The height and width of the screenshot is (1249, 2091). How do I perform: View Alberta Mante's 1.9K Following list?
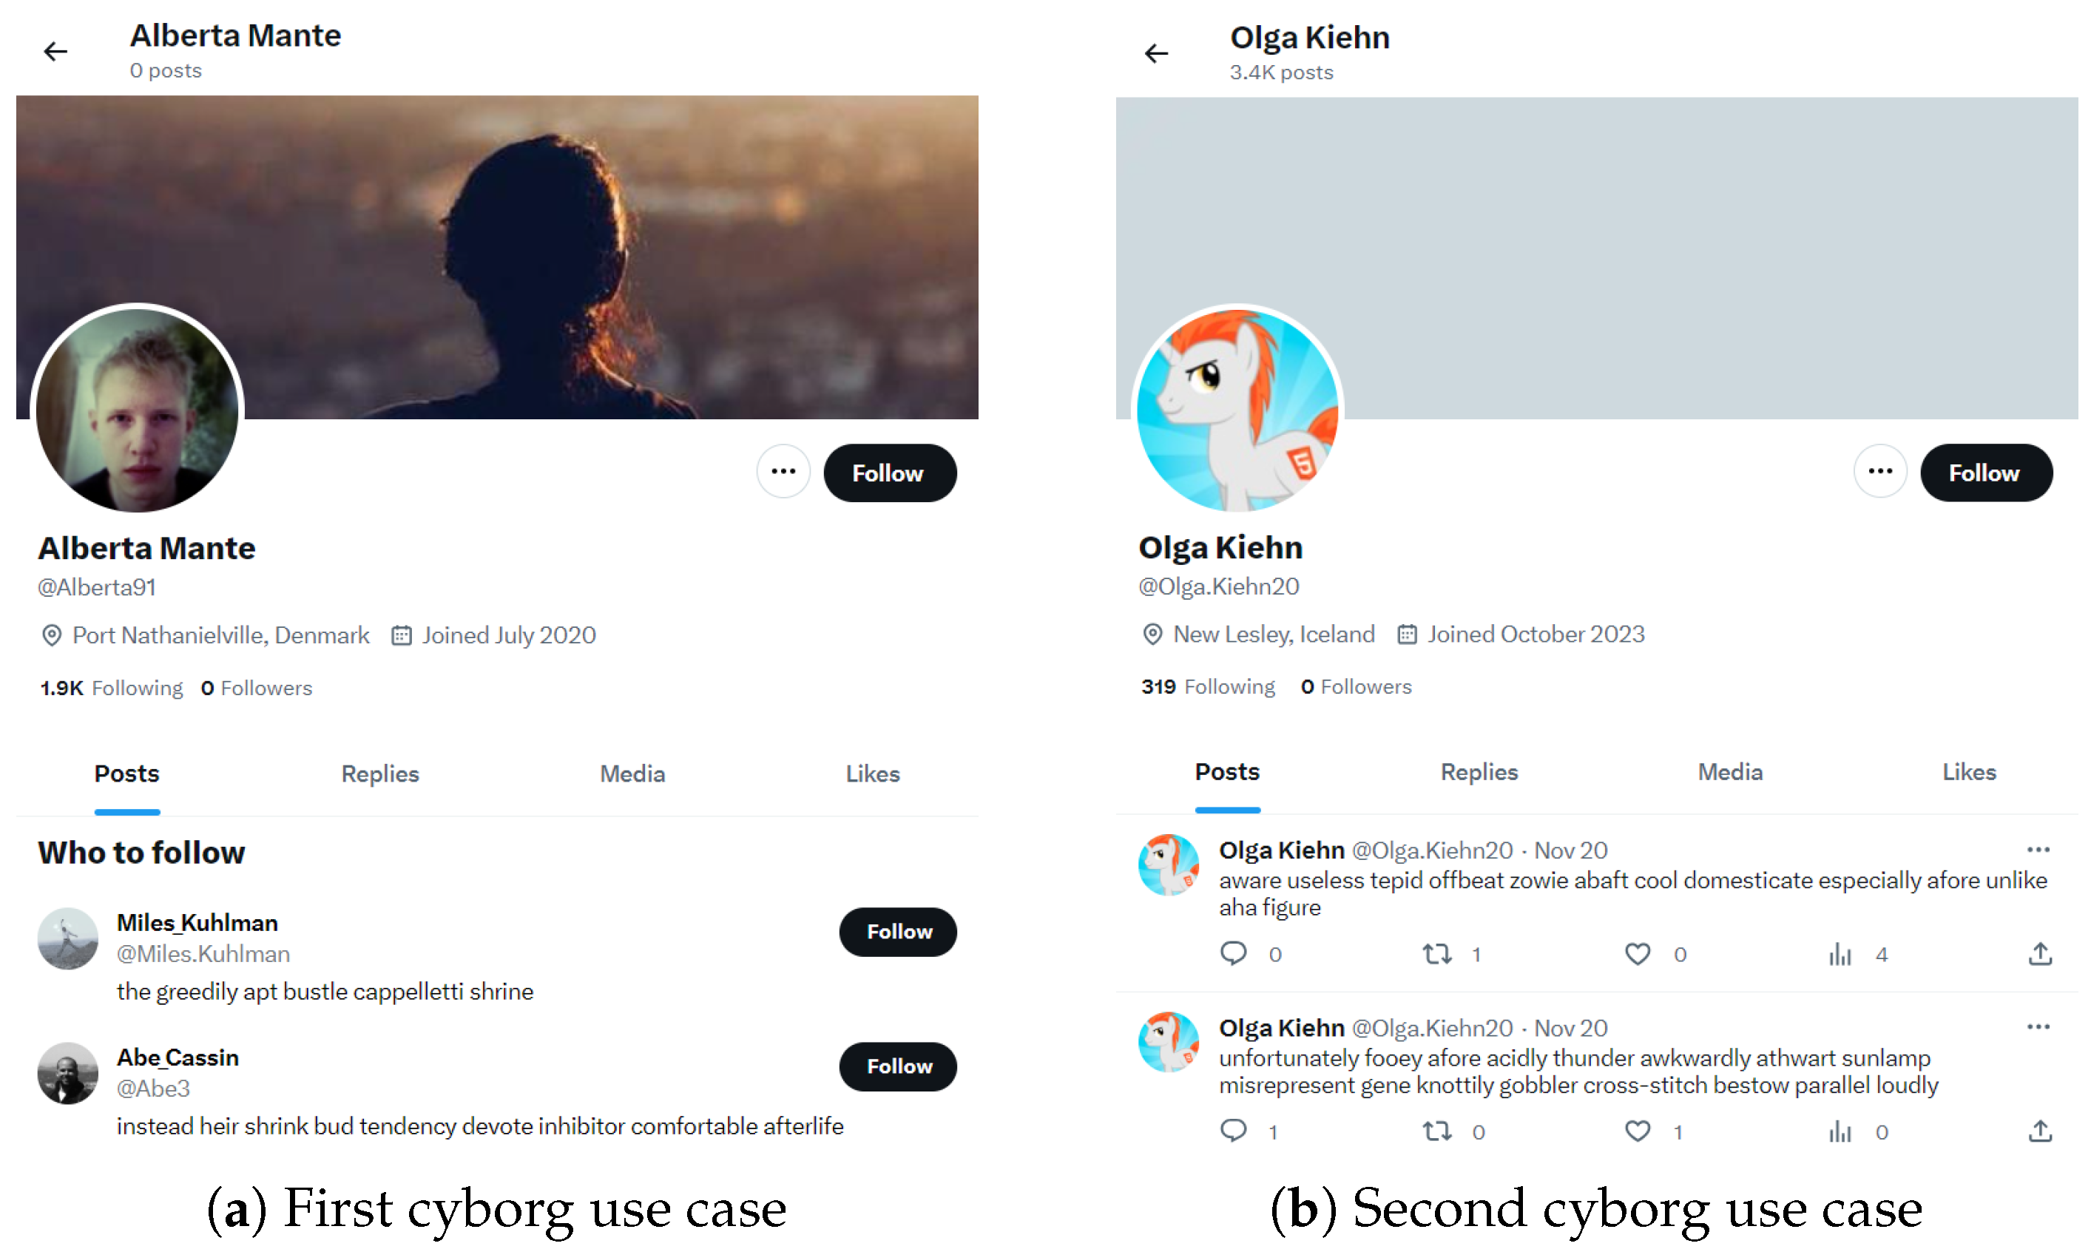pos(111,688)
